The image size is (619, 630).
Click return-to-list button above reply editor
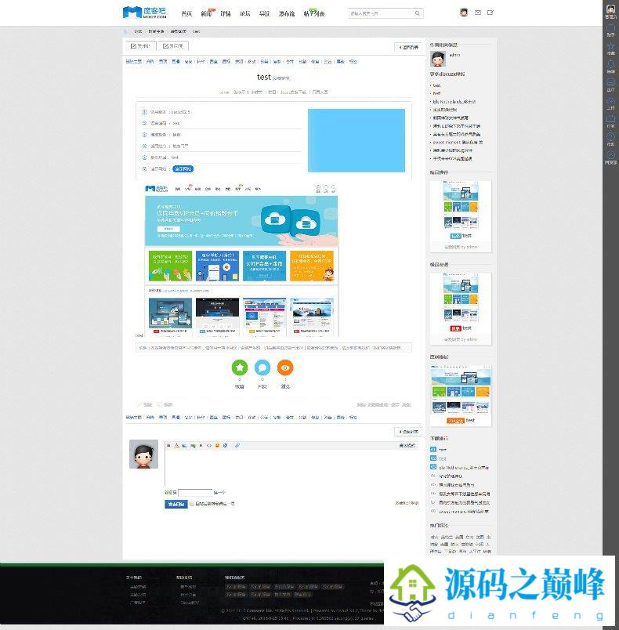408,432
